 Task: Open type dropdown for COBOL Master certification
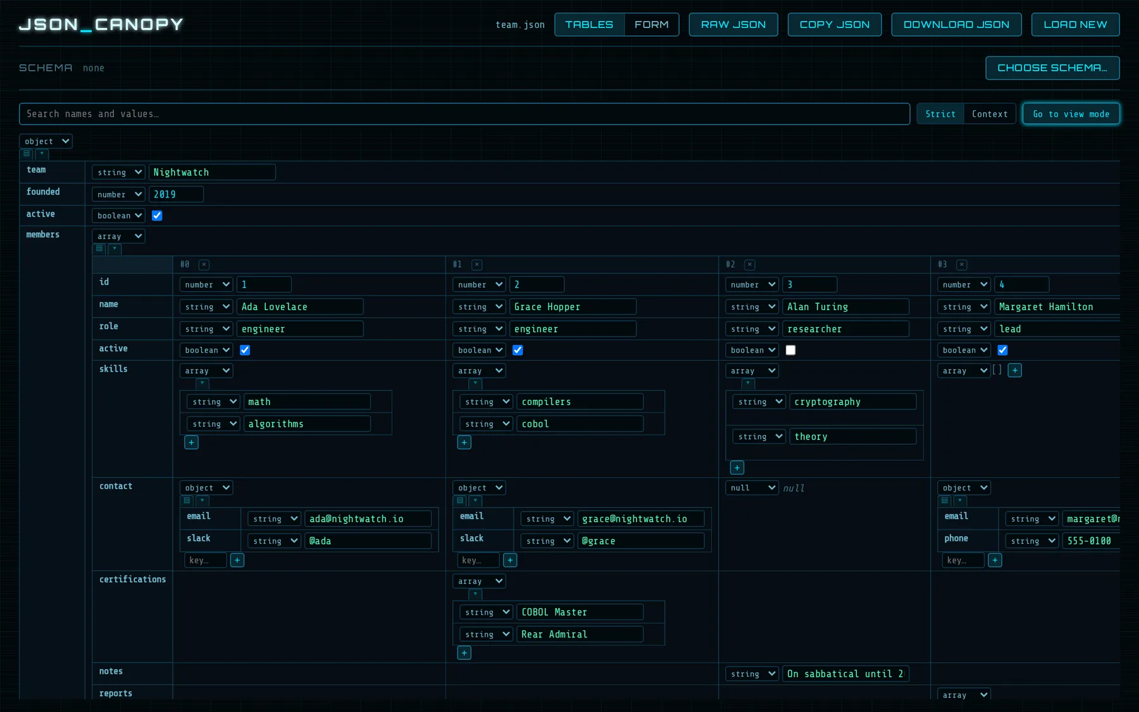point(486,612)
